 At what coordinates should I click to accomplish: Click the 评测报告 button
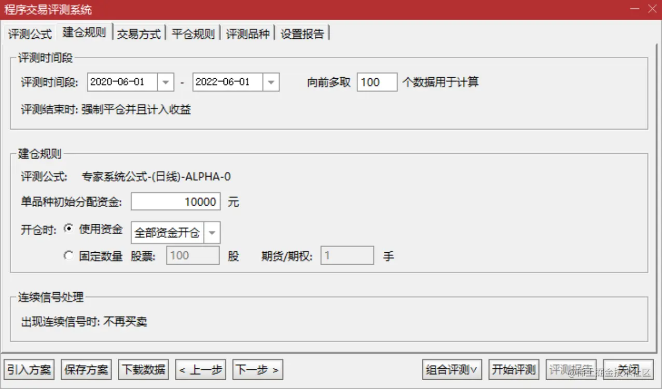pos(571,370)
